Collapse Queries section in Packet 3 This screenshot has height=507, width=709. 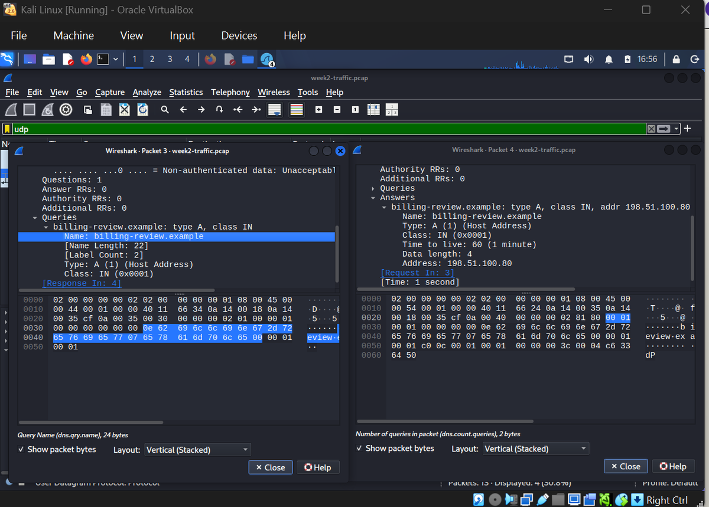(35, 218)
